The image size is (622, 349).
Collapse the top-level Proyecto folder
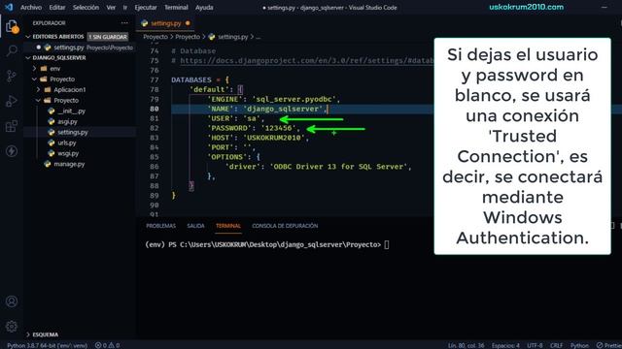[62, 79]
